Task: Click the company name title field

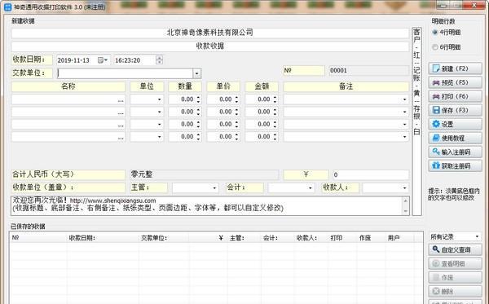Action: (210, 33)
